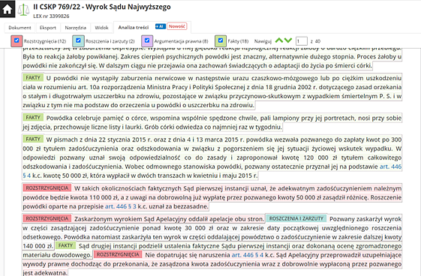Open art. 446 § 4 link in last paragraph
Image resolution: width=421 pixels, height=276 pixels.
coord(248,255)
